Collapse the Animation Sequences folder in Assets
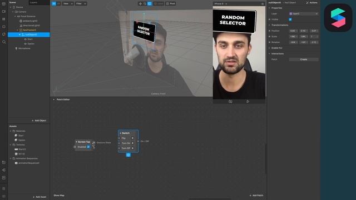356x200 pixels. click(11, 158)
